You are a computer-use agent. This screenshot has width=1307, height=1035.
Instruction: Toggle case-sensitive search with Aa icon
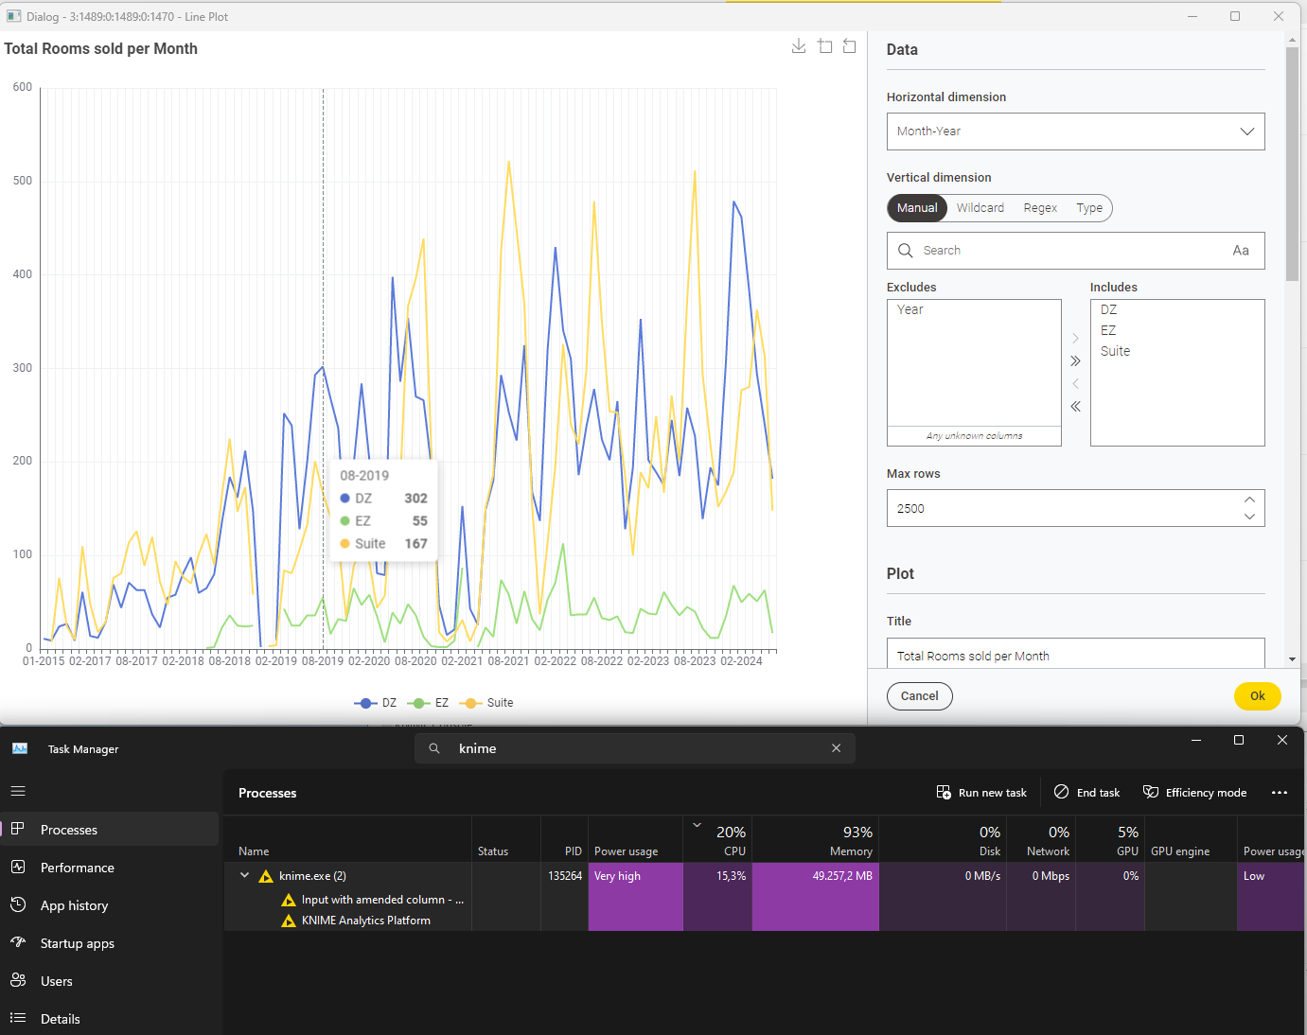(x=1241, y=250)
